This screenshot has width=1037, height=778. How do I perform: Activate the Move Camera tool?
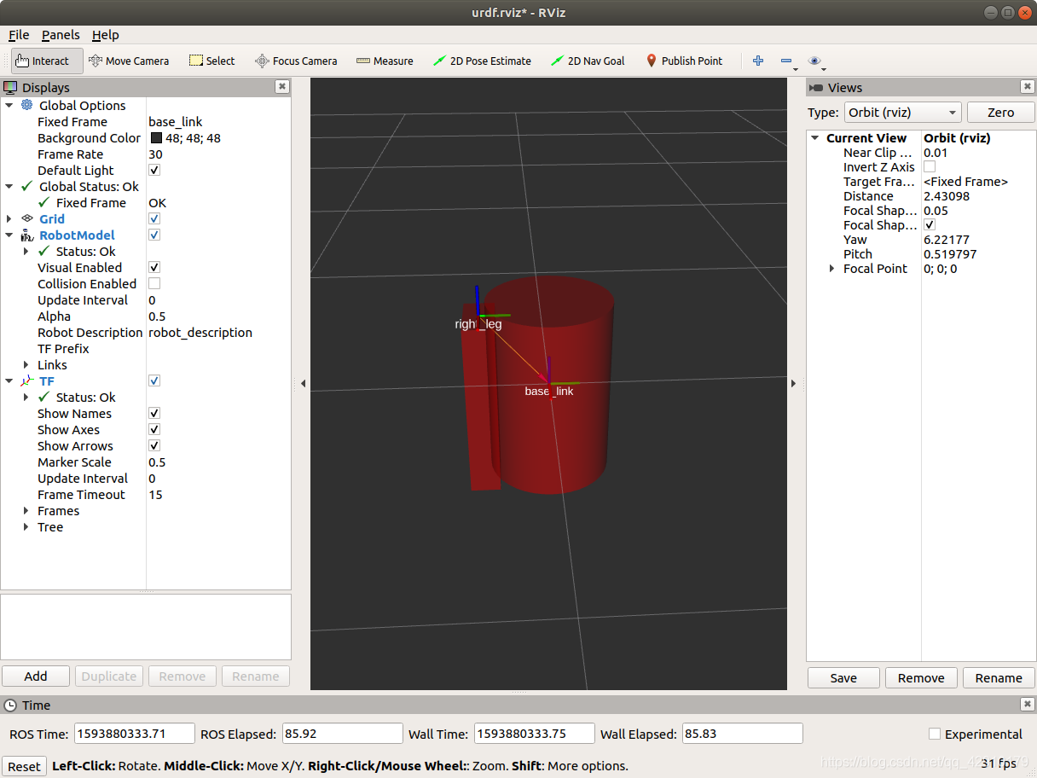(x=129, y=61)
